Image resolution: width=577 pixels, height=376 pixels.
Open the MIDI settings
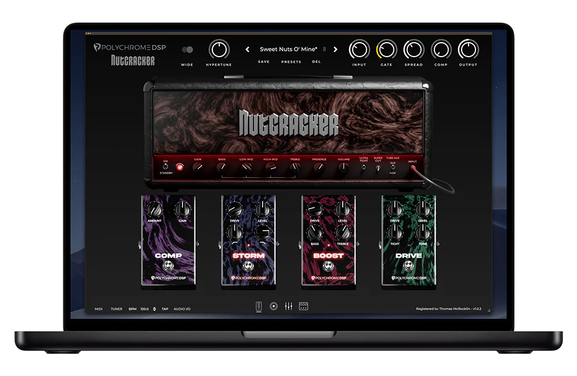(x=99, y=309)
